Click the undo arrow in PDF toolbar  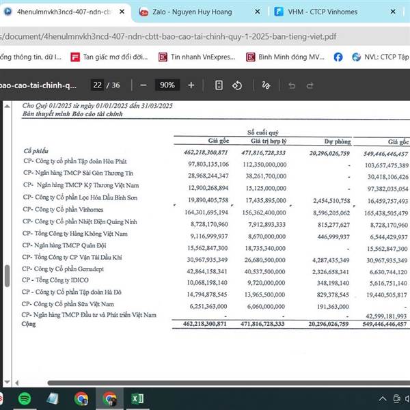tap(292, 85)
